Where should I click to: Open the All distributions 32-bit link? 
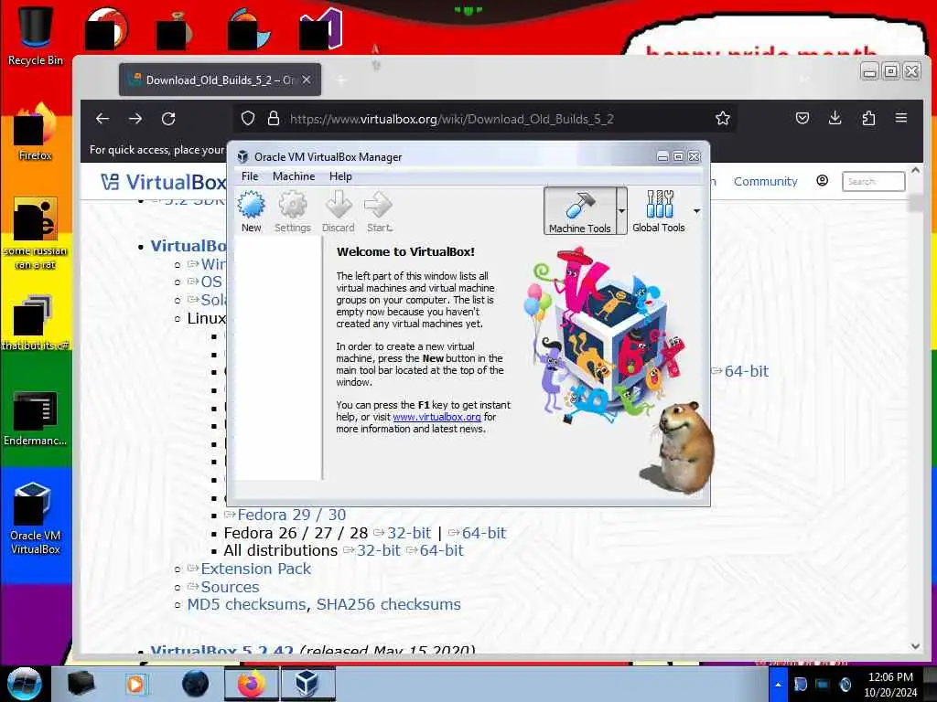coord(378,550)
